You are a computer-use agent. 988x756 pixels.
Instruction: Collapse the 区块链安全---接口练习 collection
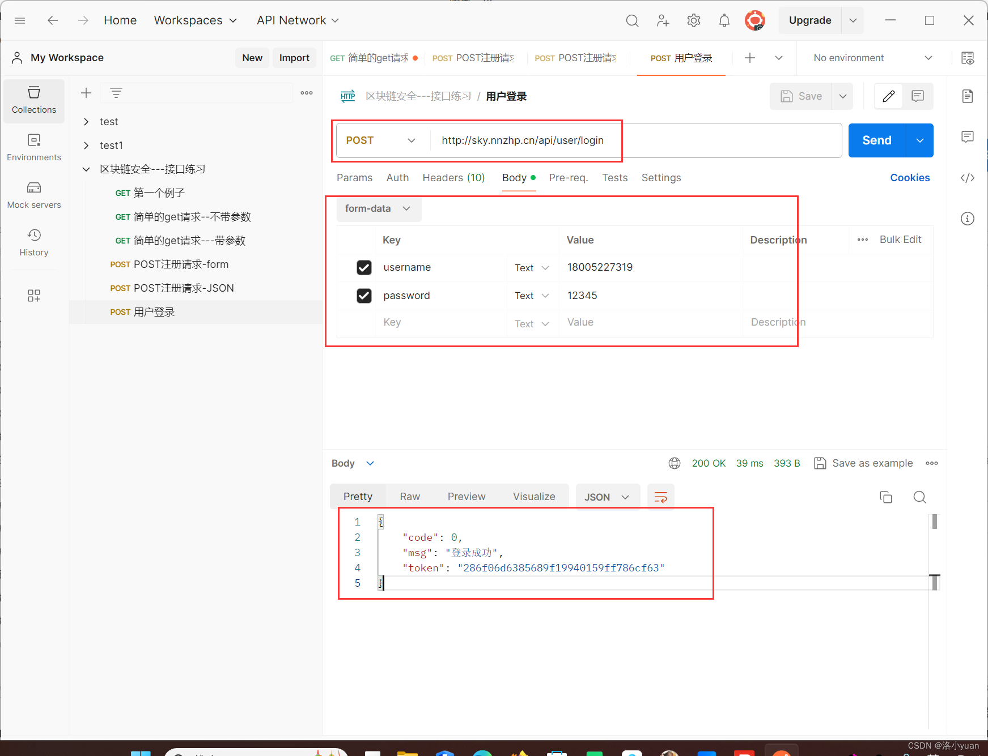pos(86,169)
